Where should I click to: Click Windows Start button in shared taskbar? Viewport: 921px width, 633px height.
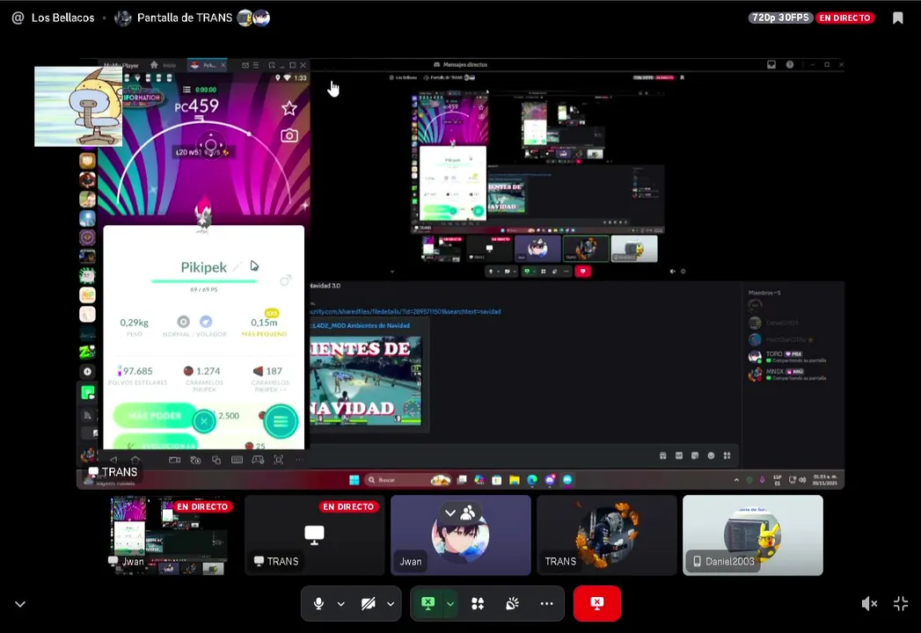click(x=355, y=480)
